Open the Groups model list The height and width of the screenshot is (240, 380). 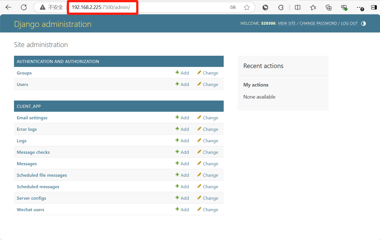24,73
